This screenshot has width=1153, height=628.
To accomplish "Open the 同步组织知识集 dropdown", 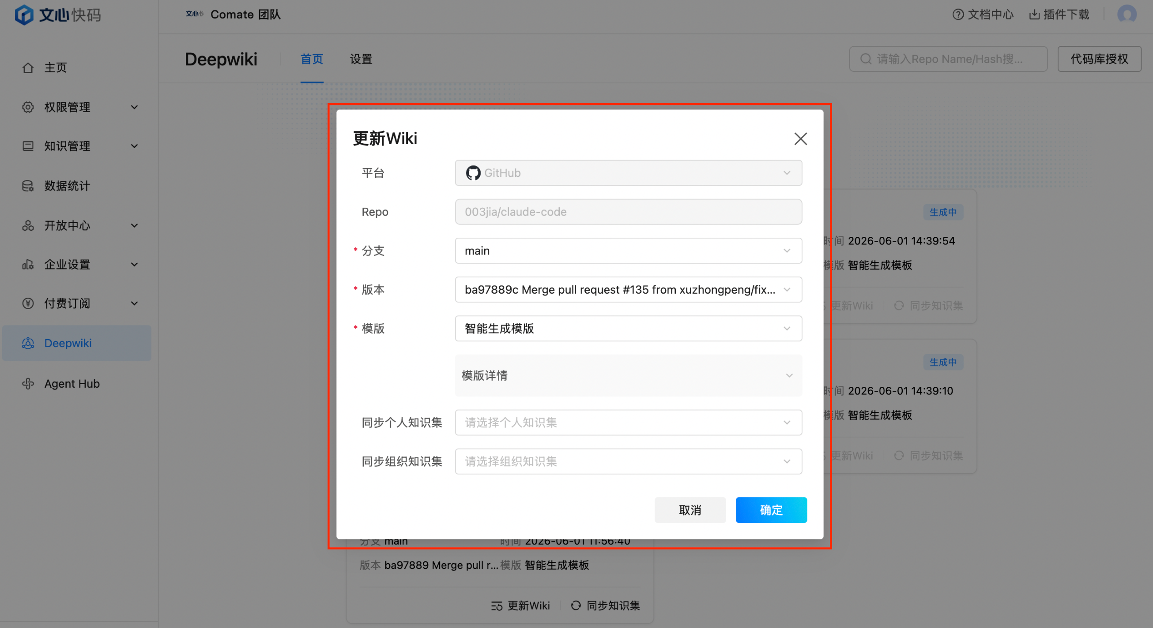I will (629, 461).
